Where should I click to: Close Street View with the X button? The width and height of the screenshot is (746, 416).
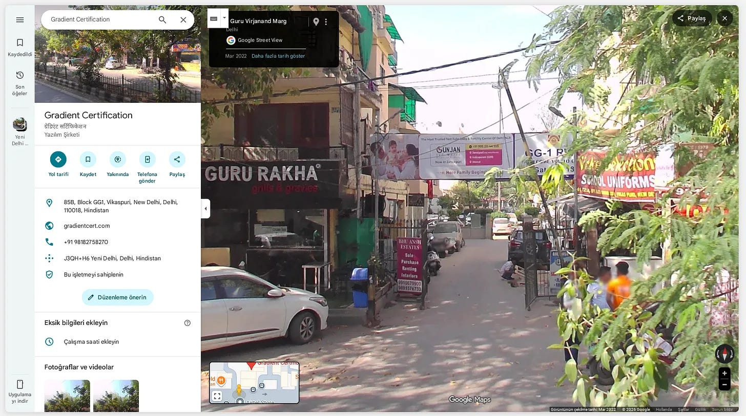[x=724, y=18]
